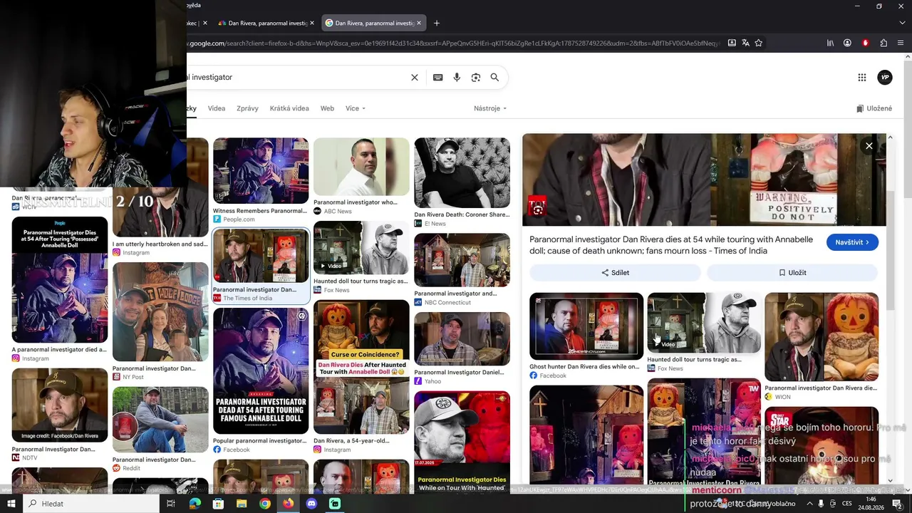Open the NBC Connecticut image result

tap(462, 260)
